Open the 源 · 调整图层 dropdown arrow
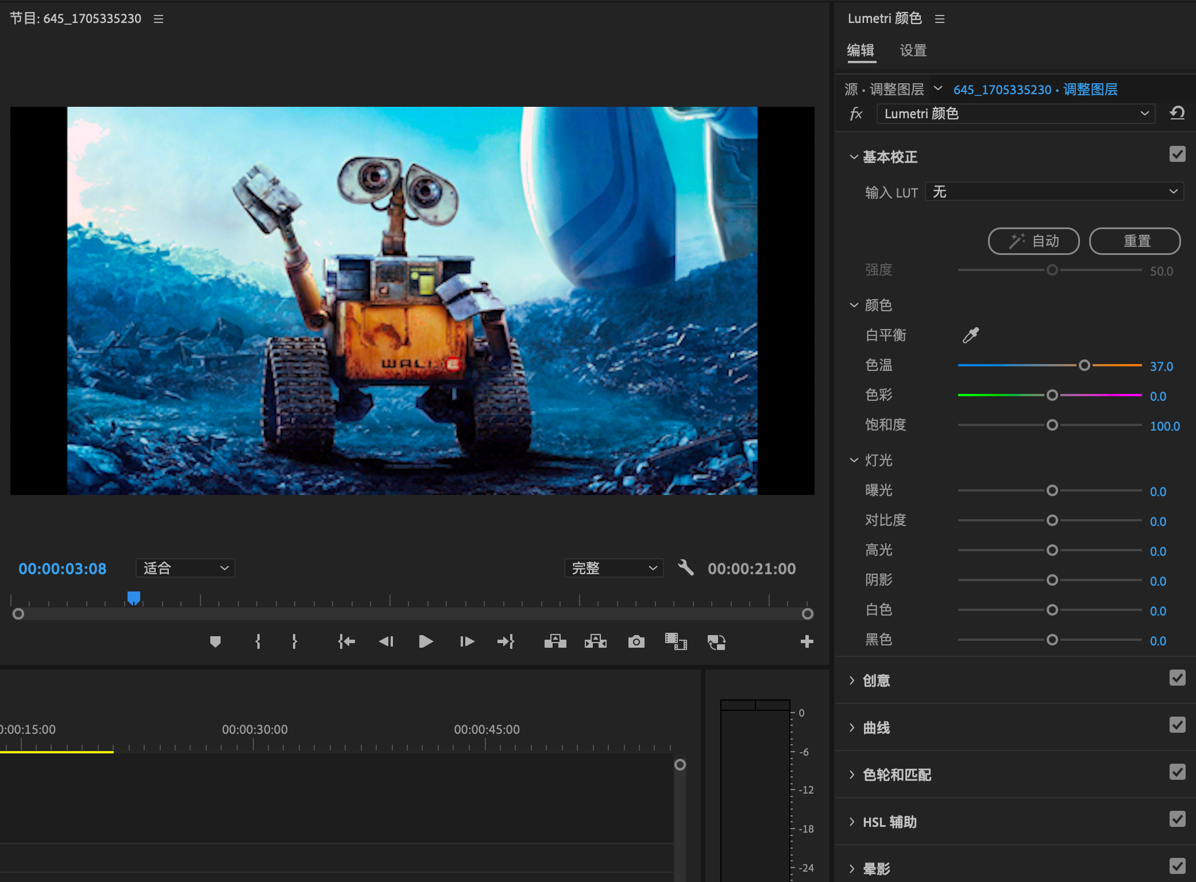The width and height of the screenshot is (1196, 882). (938, 88)
